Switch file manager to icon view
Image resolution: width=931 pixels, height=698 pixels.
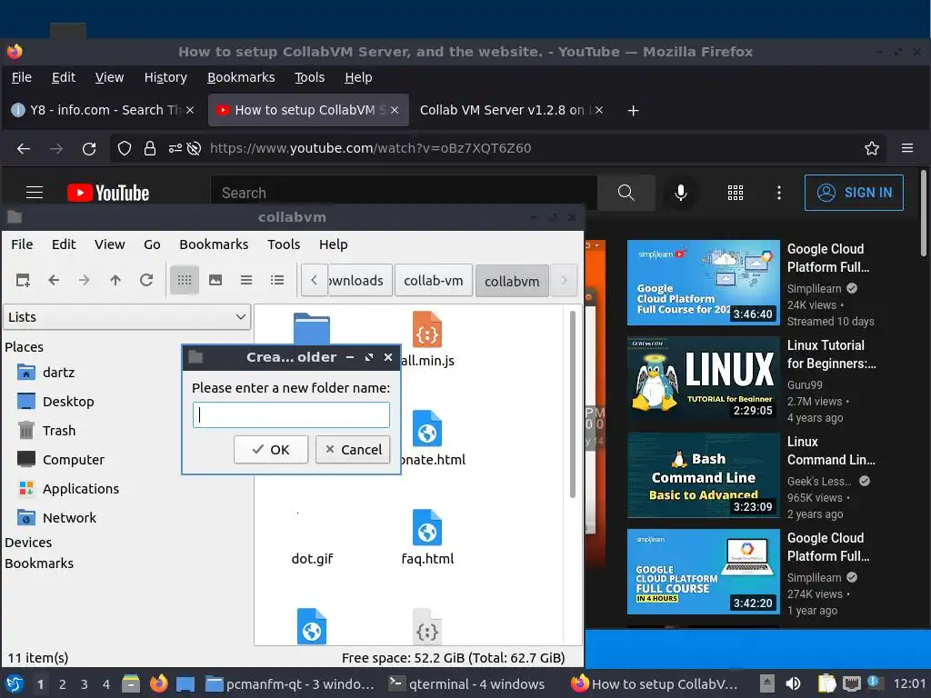184,280
